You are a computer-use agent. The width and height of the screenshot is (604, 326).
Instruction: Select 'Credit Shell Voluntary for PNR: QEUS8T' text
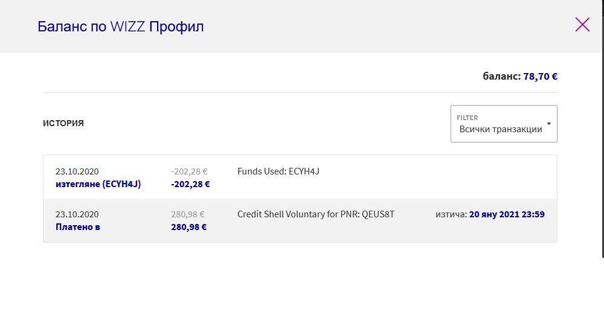[x=316, y=214]
